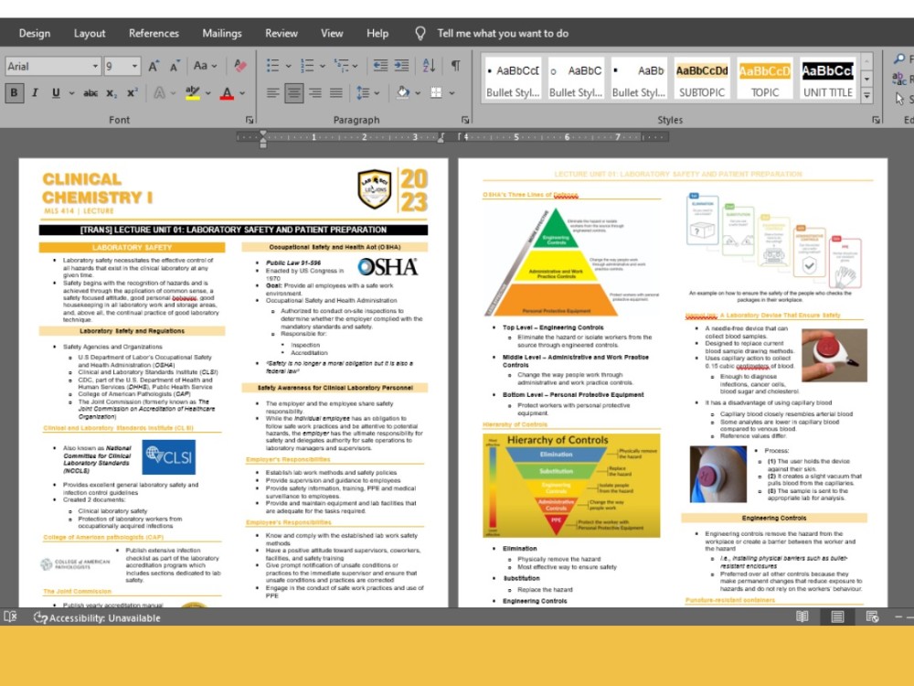Apply borders with the borders icon
The image size is (914, 686).
pyautogui.click(x=436, y=92)
